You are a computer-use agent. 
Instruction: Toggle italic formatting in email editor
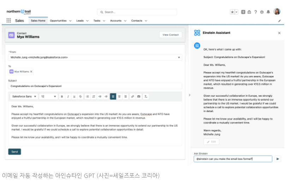[68, 96]
